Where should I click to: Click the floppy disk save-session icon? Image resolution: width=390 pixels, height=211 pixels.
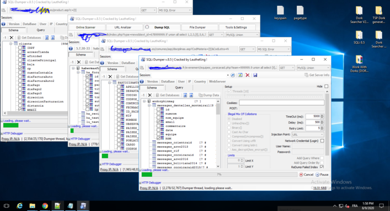tap(255, 75)
